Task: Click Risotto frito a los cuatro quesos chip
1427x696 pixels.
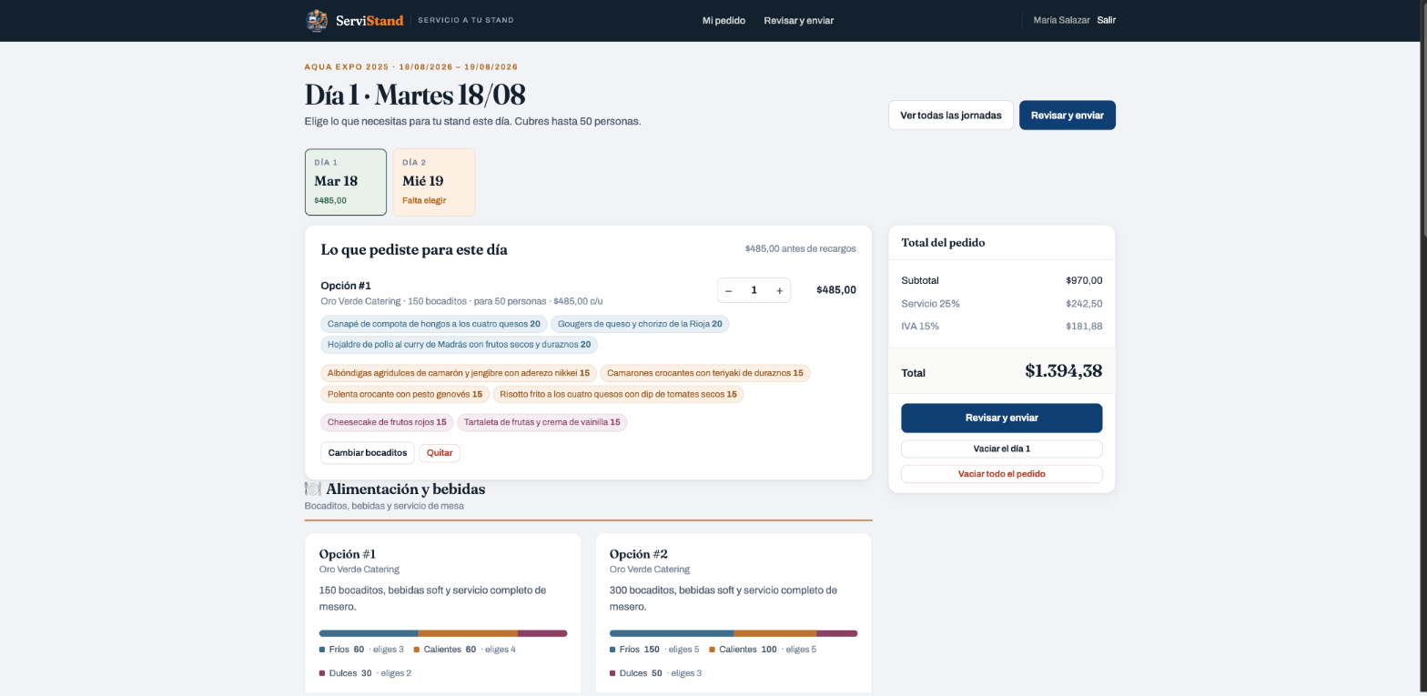Action: [618, 394]
